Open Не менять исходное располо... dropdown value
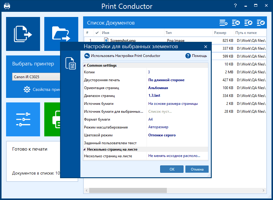Image resolution: width=273 pixels, height=200 pixels. [174, 156]
